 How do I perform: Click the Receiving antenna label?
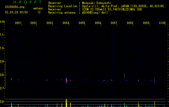pos(62,13)
